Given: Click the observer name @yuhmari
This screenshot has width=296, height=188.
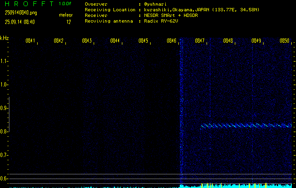Looking at the screenshot, I should (x=155, y=4).
